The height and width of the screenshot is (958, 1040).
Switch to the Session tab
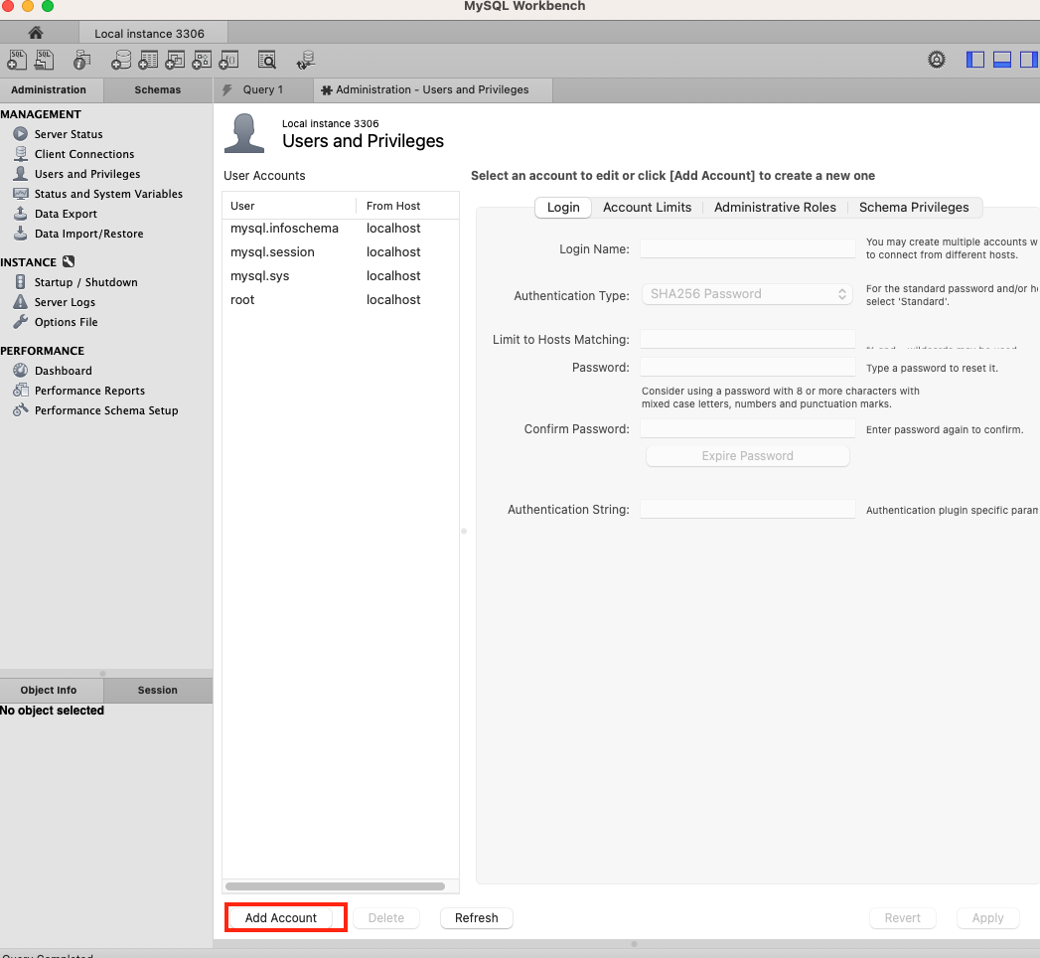coord(158,690)
